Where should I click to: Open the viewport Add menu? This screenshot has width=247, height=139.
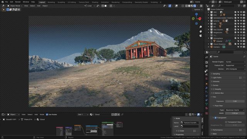pyautogui.click(x=39, y=6)
